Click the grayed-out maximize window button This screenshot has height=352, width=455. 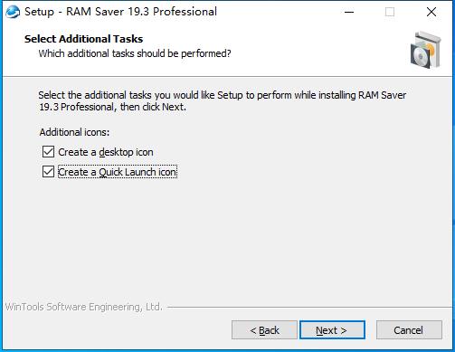pyautogui.click(x=390, y=12)
